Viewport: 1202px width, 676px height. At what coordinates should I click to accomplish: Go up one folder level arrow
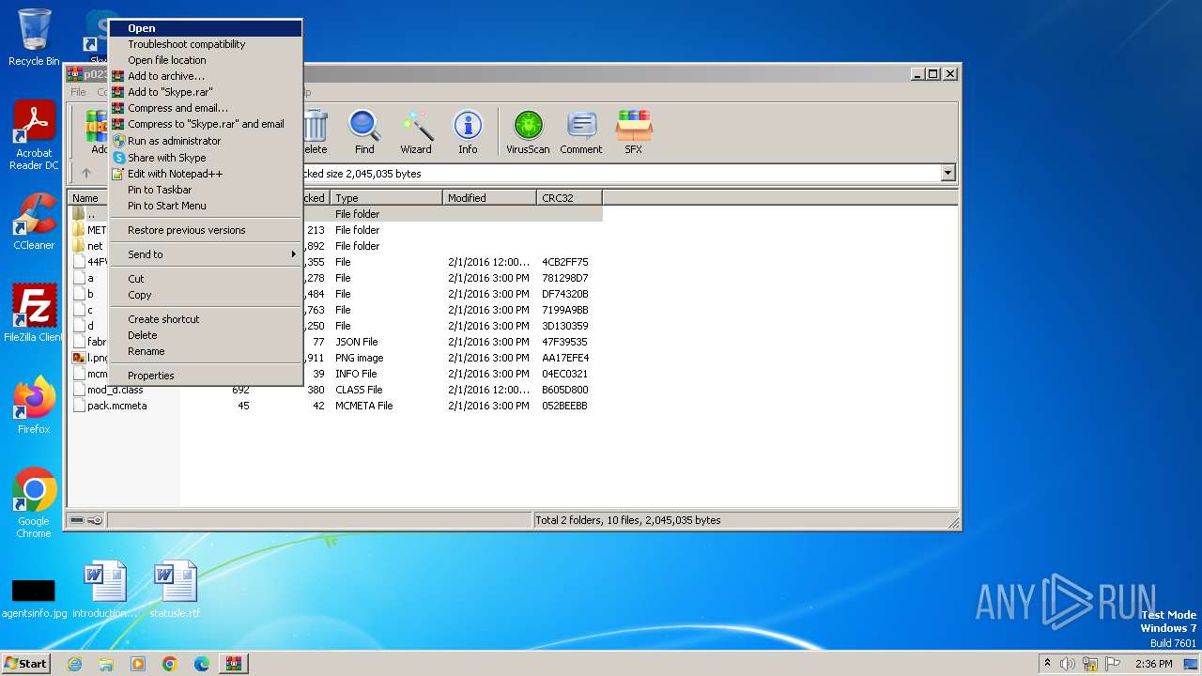tap(86, 173)
